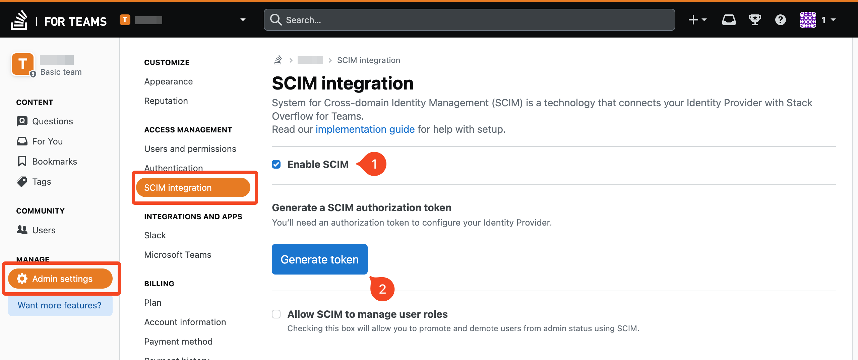Screen dimensions: 858x360
Task: Expand the user profile dropdown caret
Action: (x=833, y=20)
